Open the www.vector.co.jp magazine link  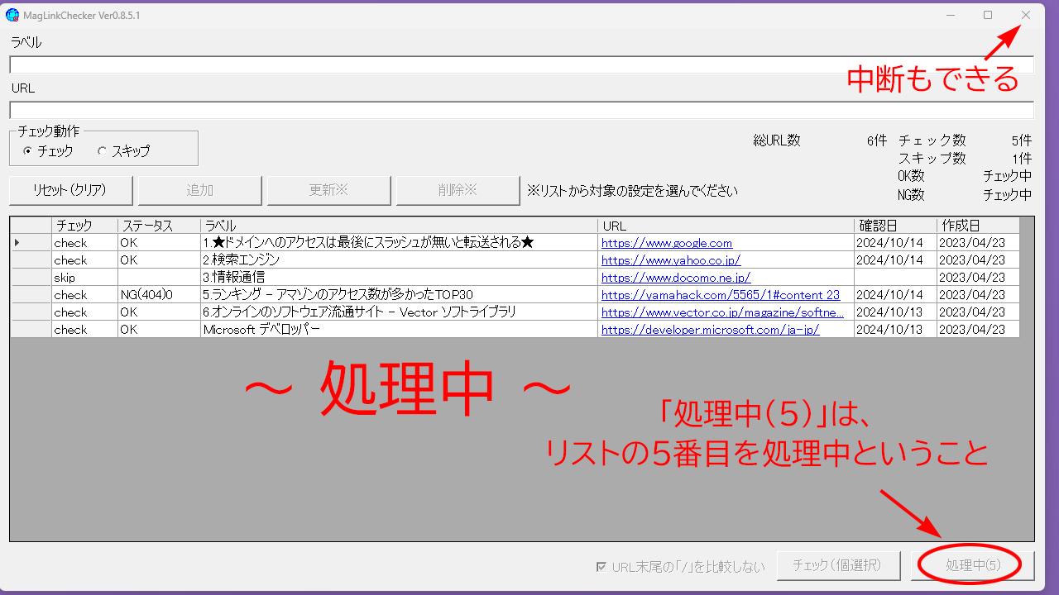point(723,312)
